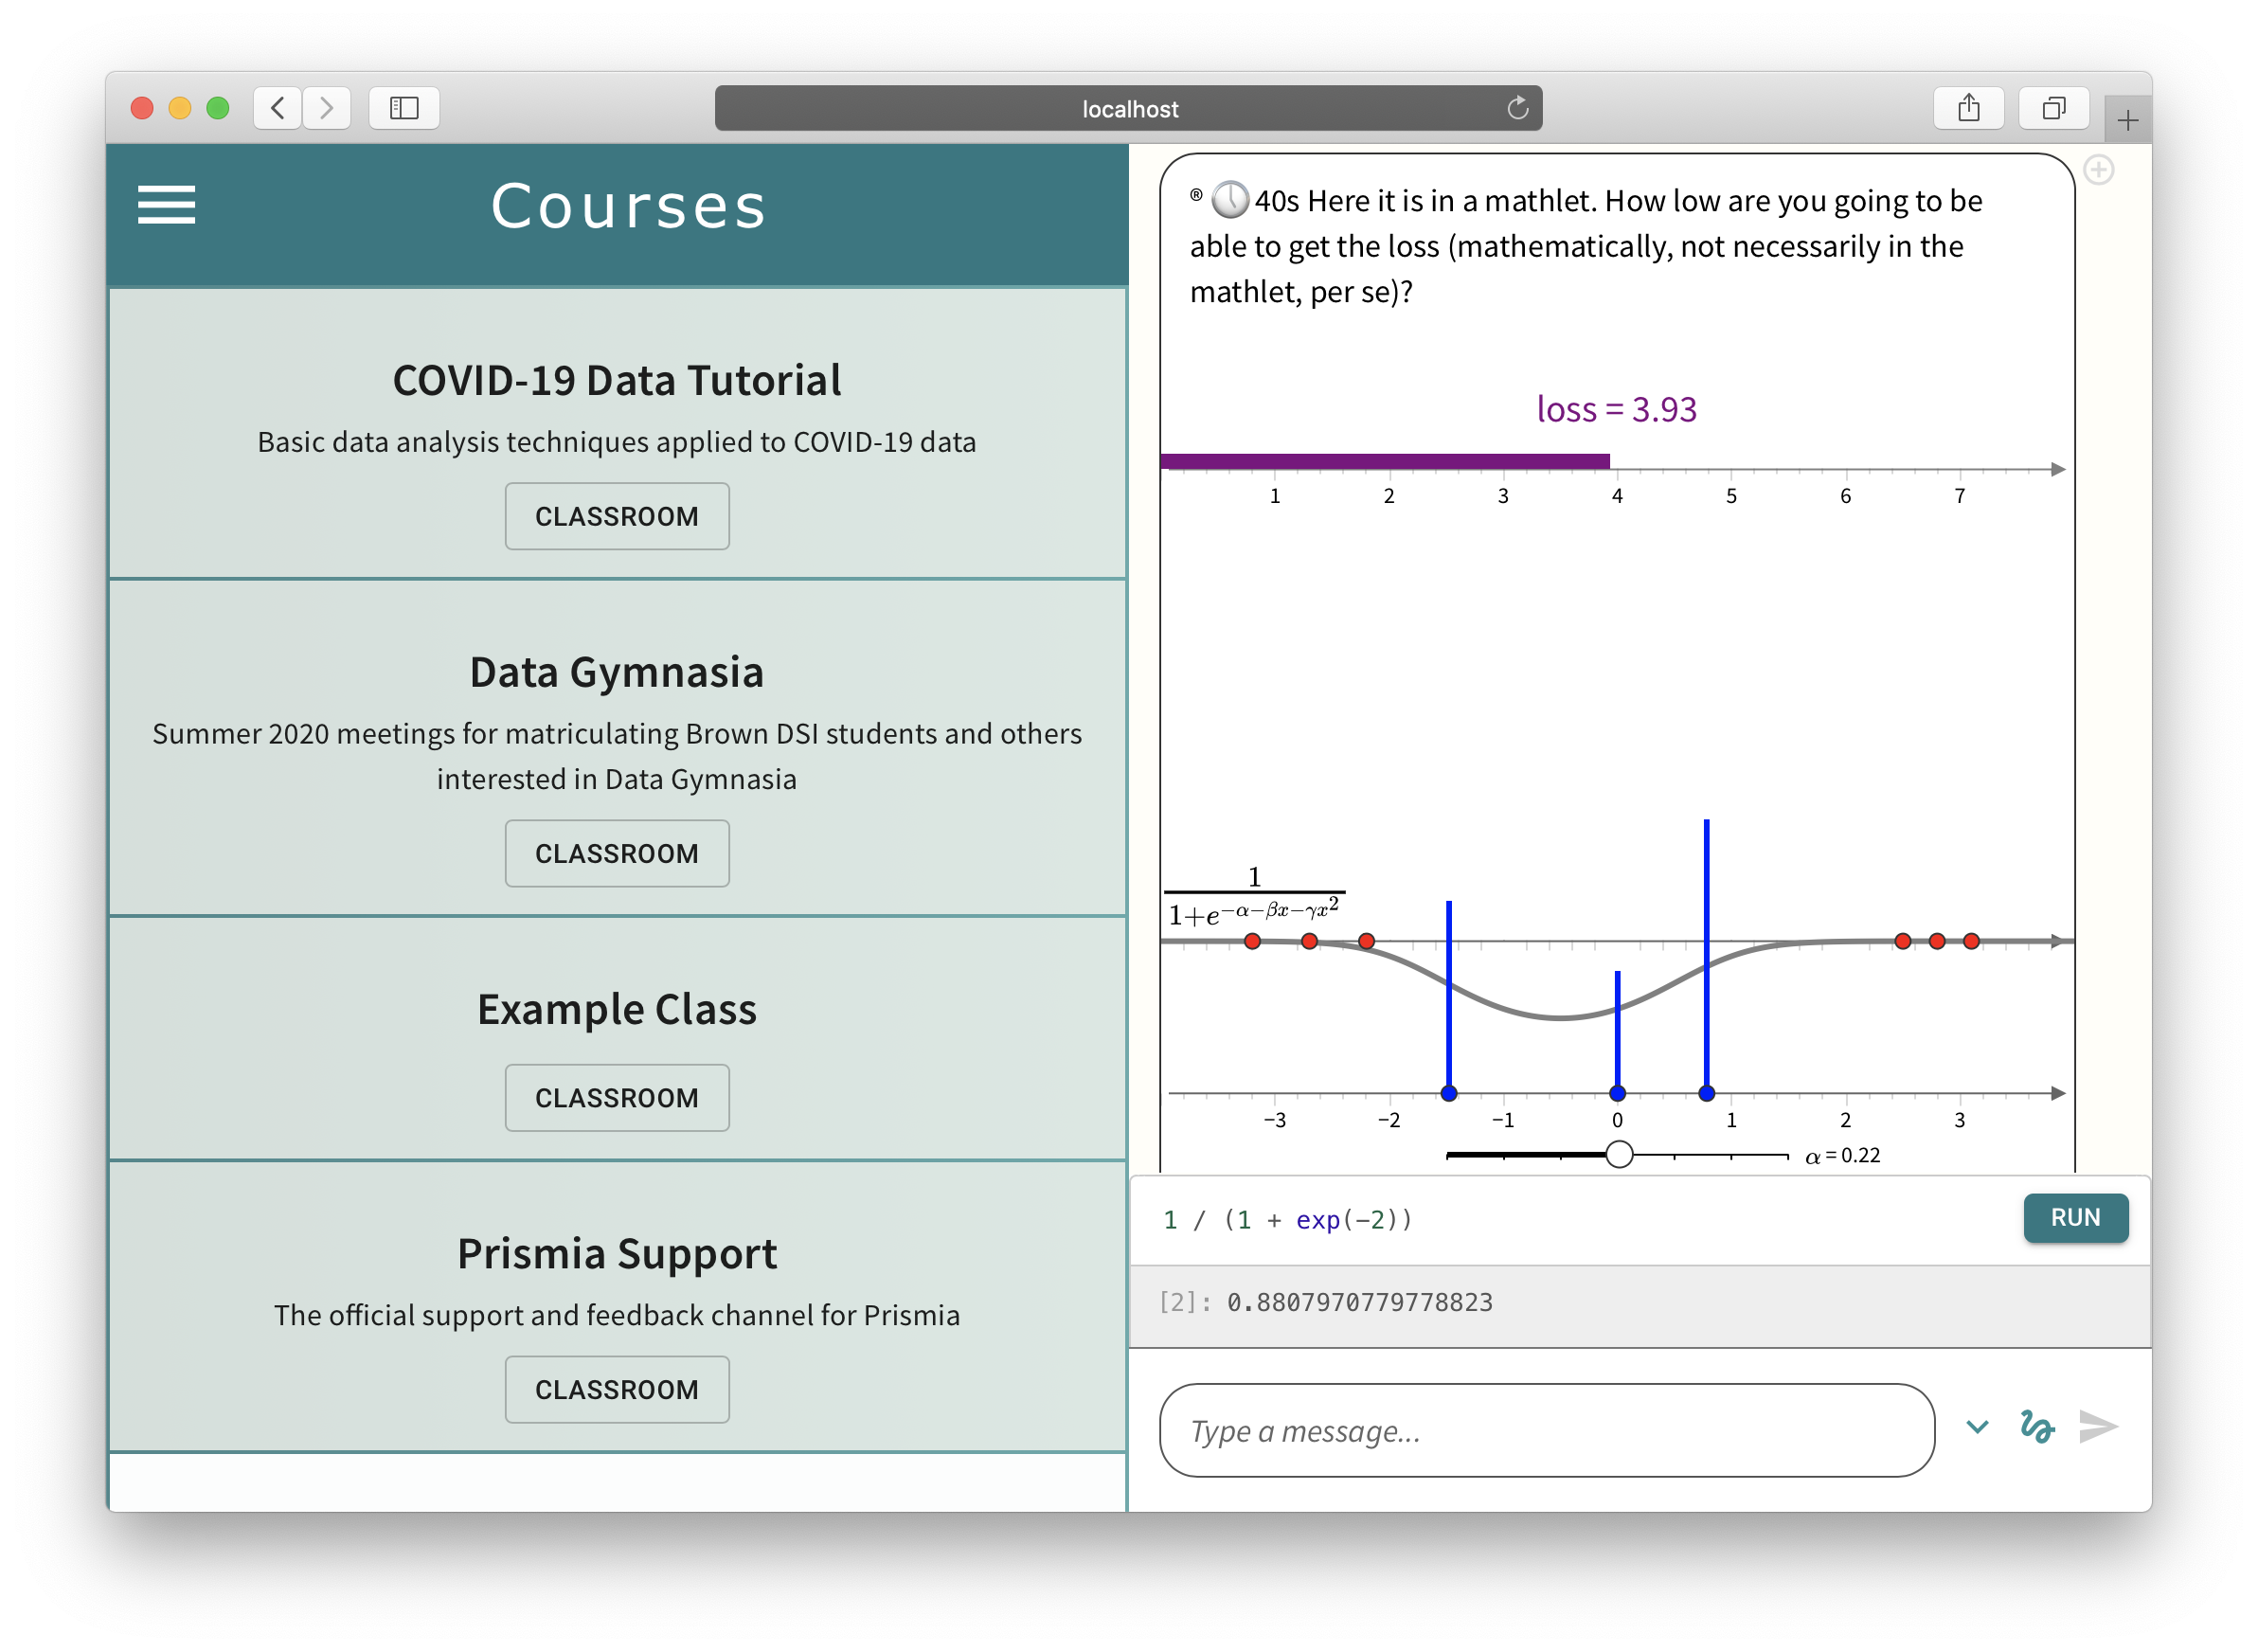
Task: Click the browser share icon
Action: tap(1968, 108)
